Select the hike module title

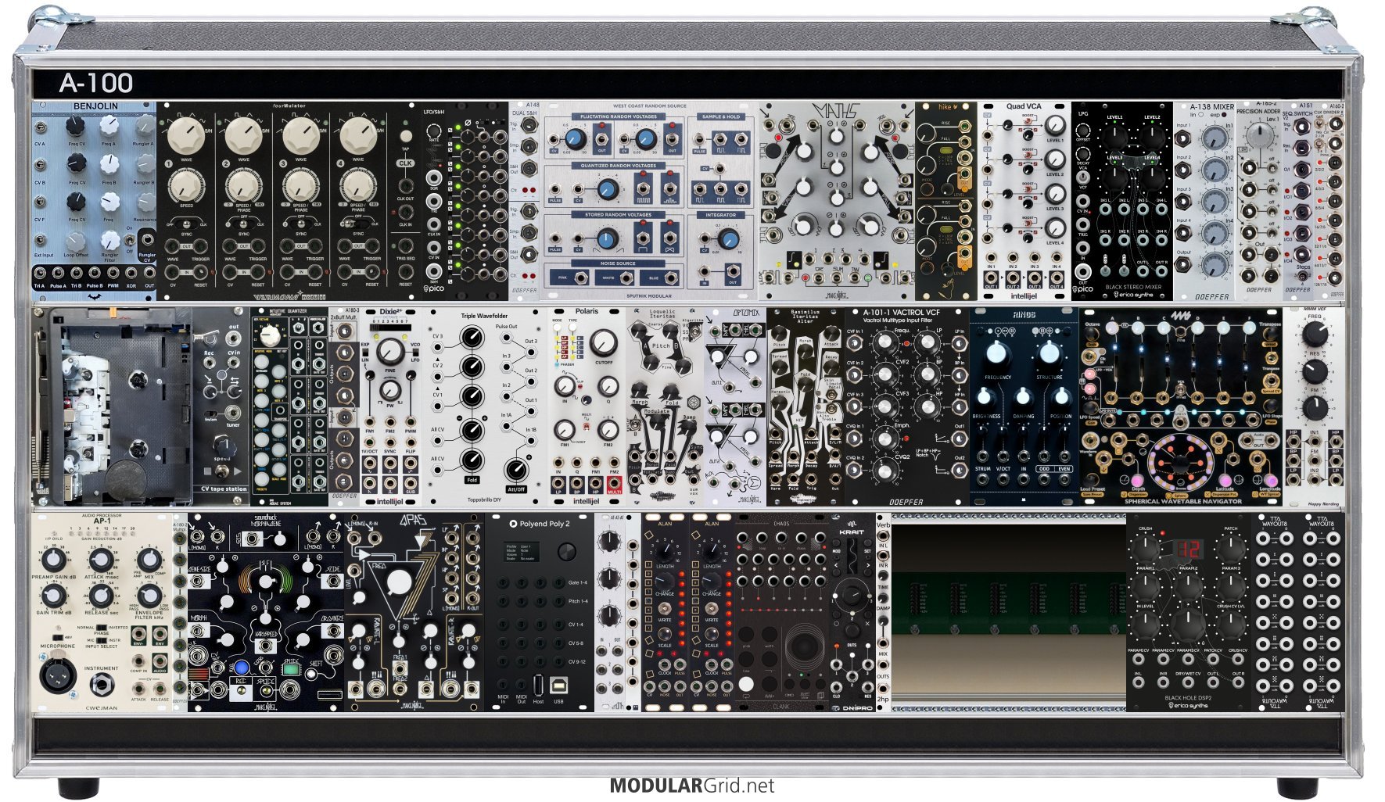(947, 107)
